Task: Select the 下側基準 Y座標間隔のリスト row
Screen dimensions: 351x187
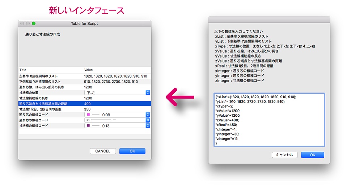Action: (x=50, y=82)
